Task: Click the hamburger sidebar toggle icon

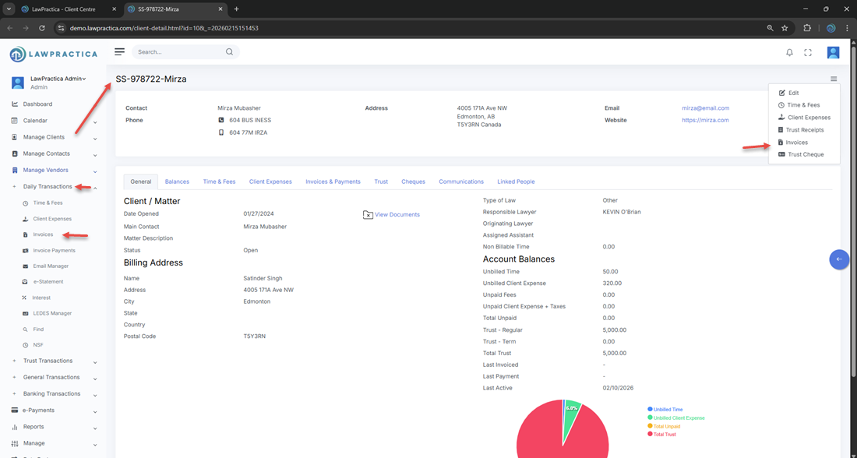Action: pos(119,51)
